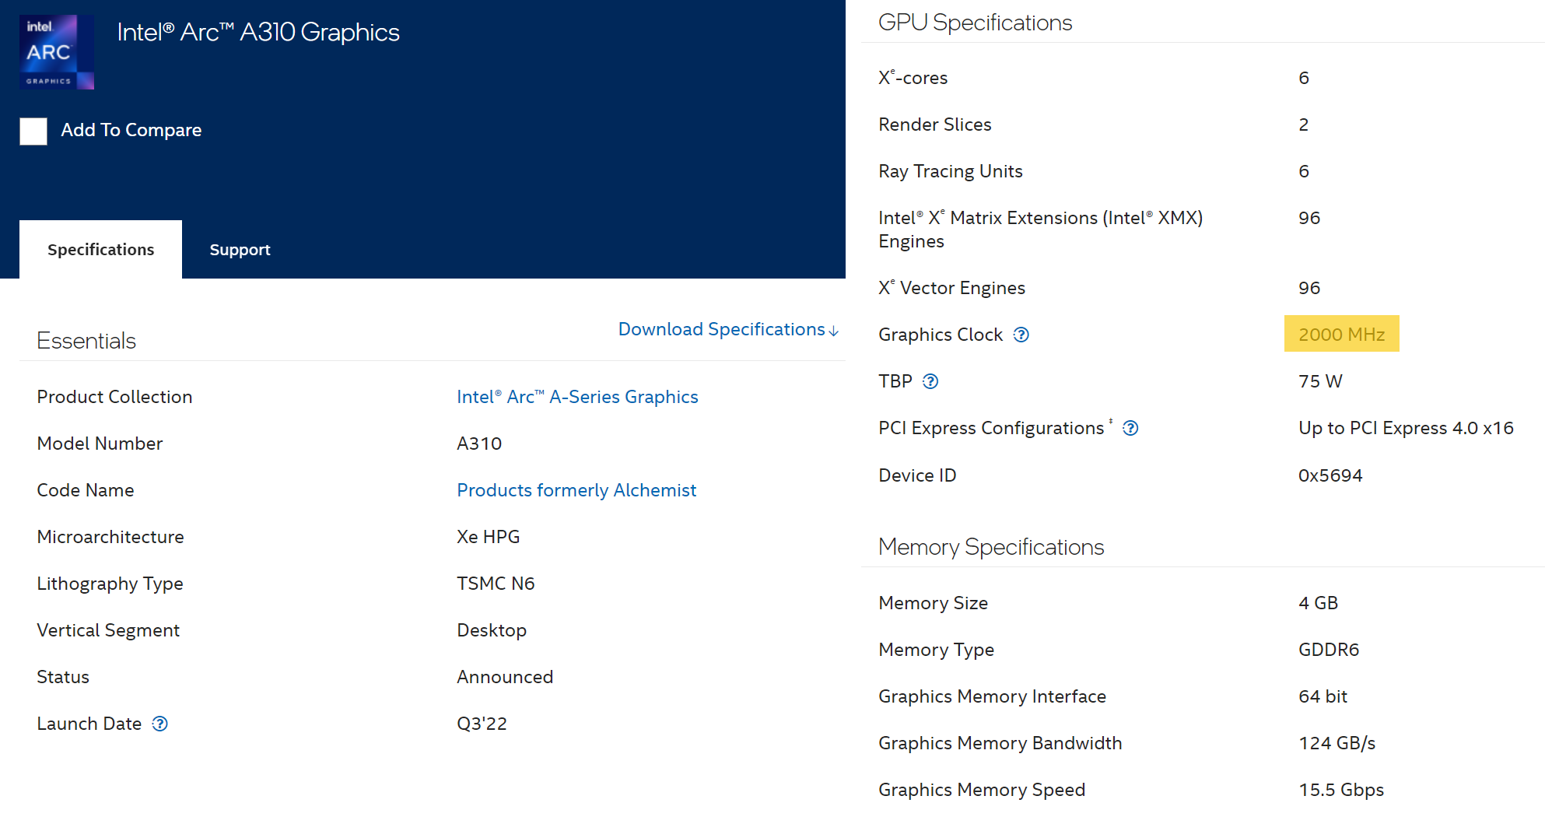The height and width of the screenshot is (824, 1545).
Task: Check the compare box beside the Arc logo
Action: point(33,131)
